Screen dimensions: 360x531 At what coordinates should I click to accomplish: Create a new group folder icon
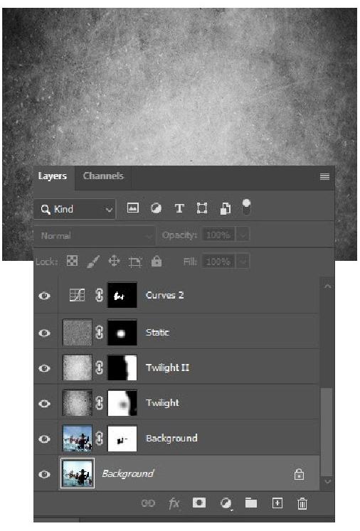click(251, 503)
